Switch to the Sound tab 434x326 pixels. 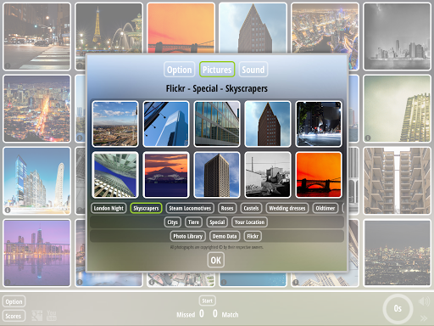pos(253,70)
